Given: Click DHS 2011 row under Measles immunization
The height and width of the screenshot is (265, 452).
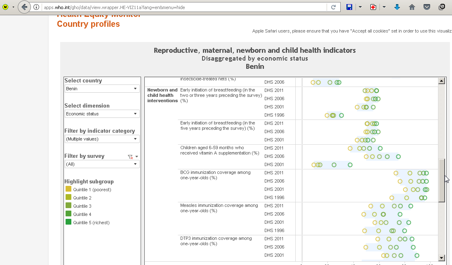Looking at the screenshot, I should click(274, 206).
